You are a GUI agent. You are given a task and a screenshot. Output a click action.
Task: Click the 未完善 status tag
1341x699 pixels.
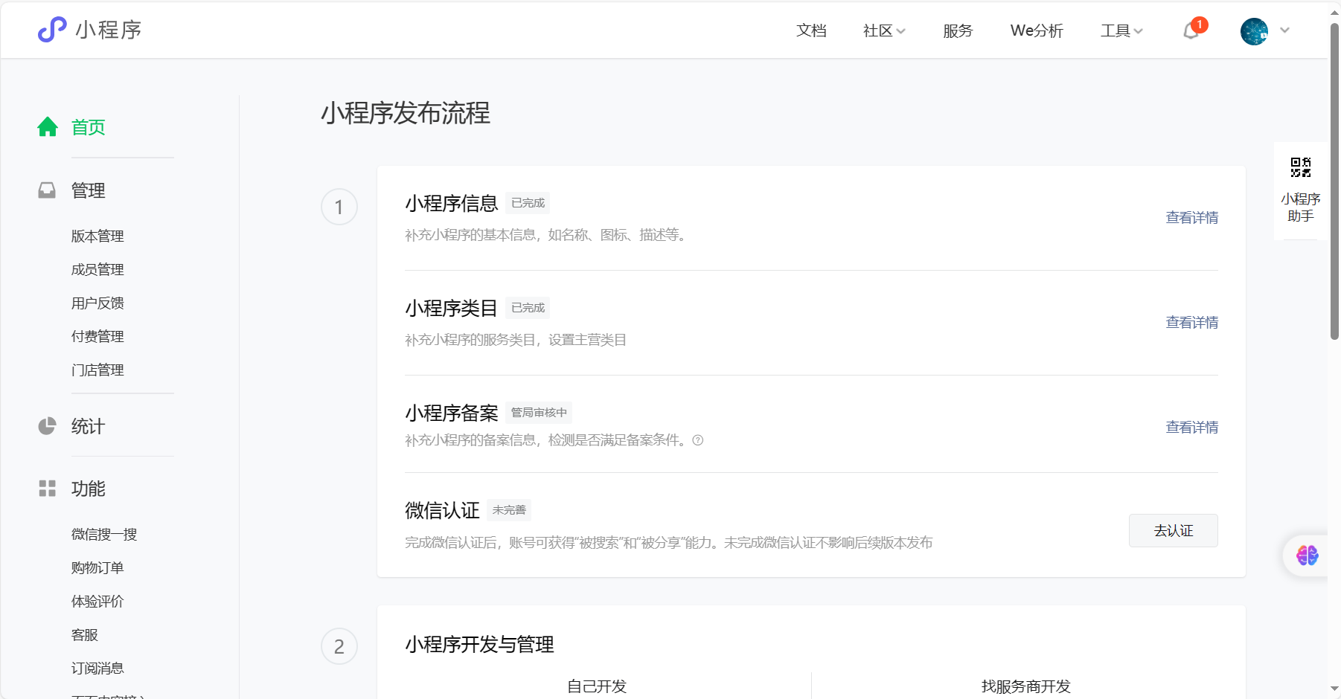tap(509, 510)
